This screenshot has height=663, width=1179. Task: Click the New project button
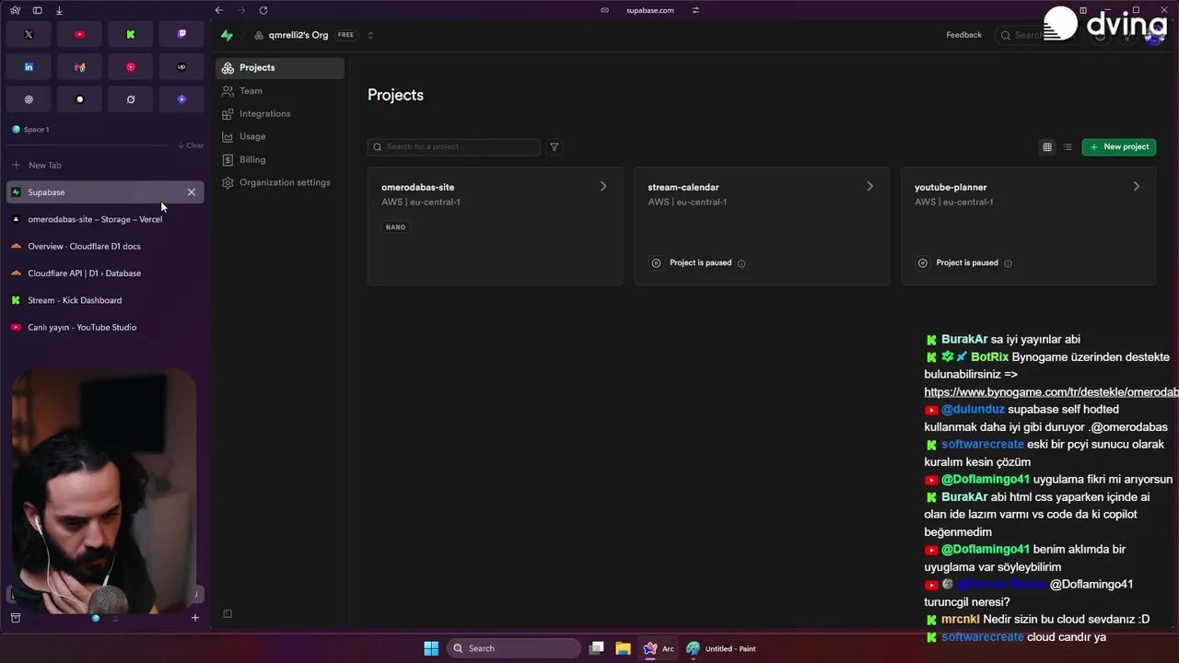[1118, 146]
